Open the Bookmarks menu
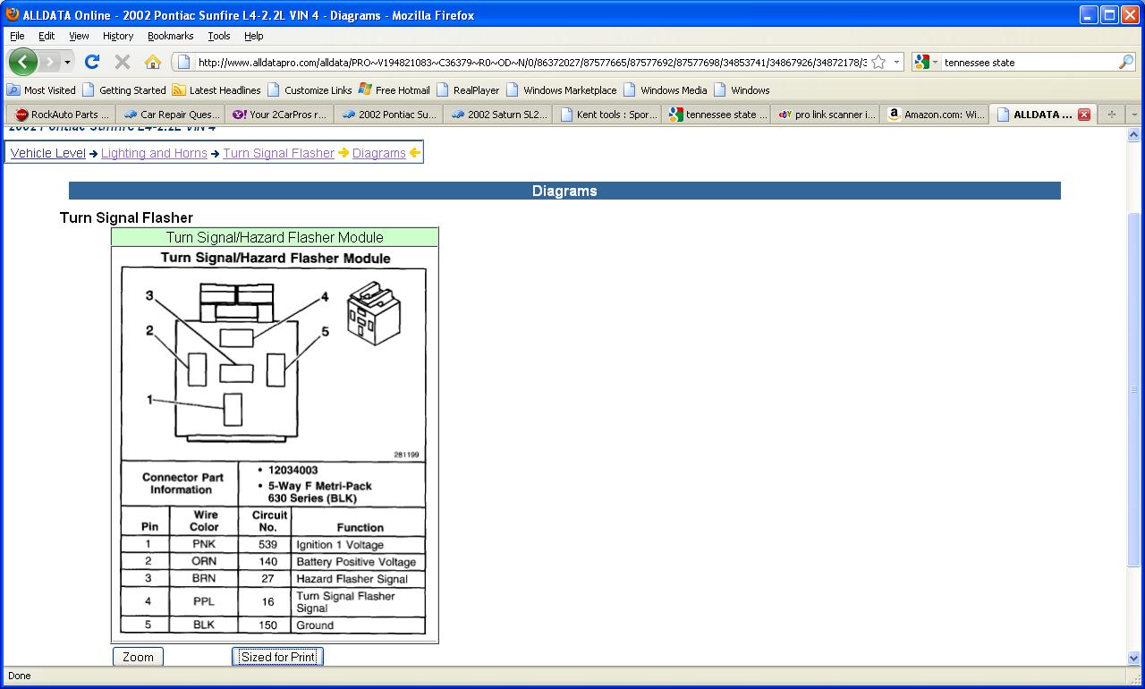Image resolution: width=1145 pixels, height=689 pixels. (170, 36)
